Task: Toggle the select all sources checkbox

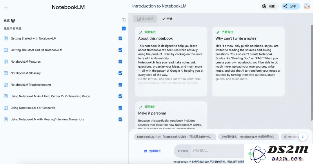Action: click(124, 28)
